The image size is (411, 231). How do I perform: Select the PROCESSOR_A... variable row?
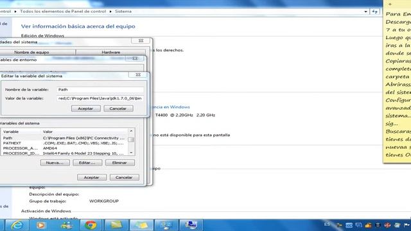[x=64, y=148]
